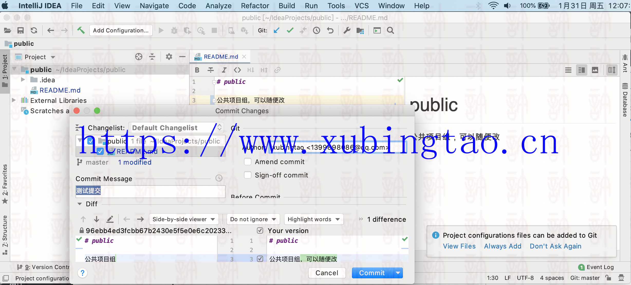Click the locate target icon in Project panel
The image size is (631, 285).
click(139, 57)
